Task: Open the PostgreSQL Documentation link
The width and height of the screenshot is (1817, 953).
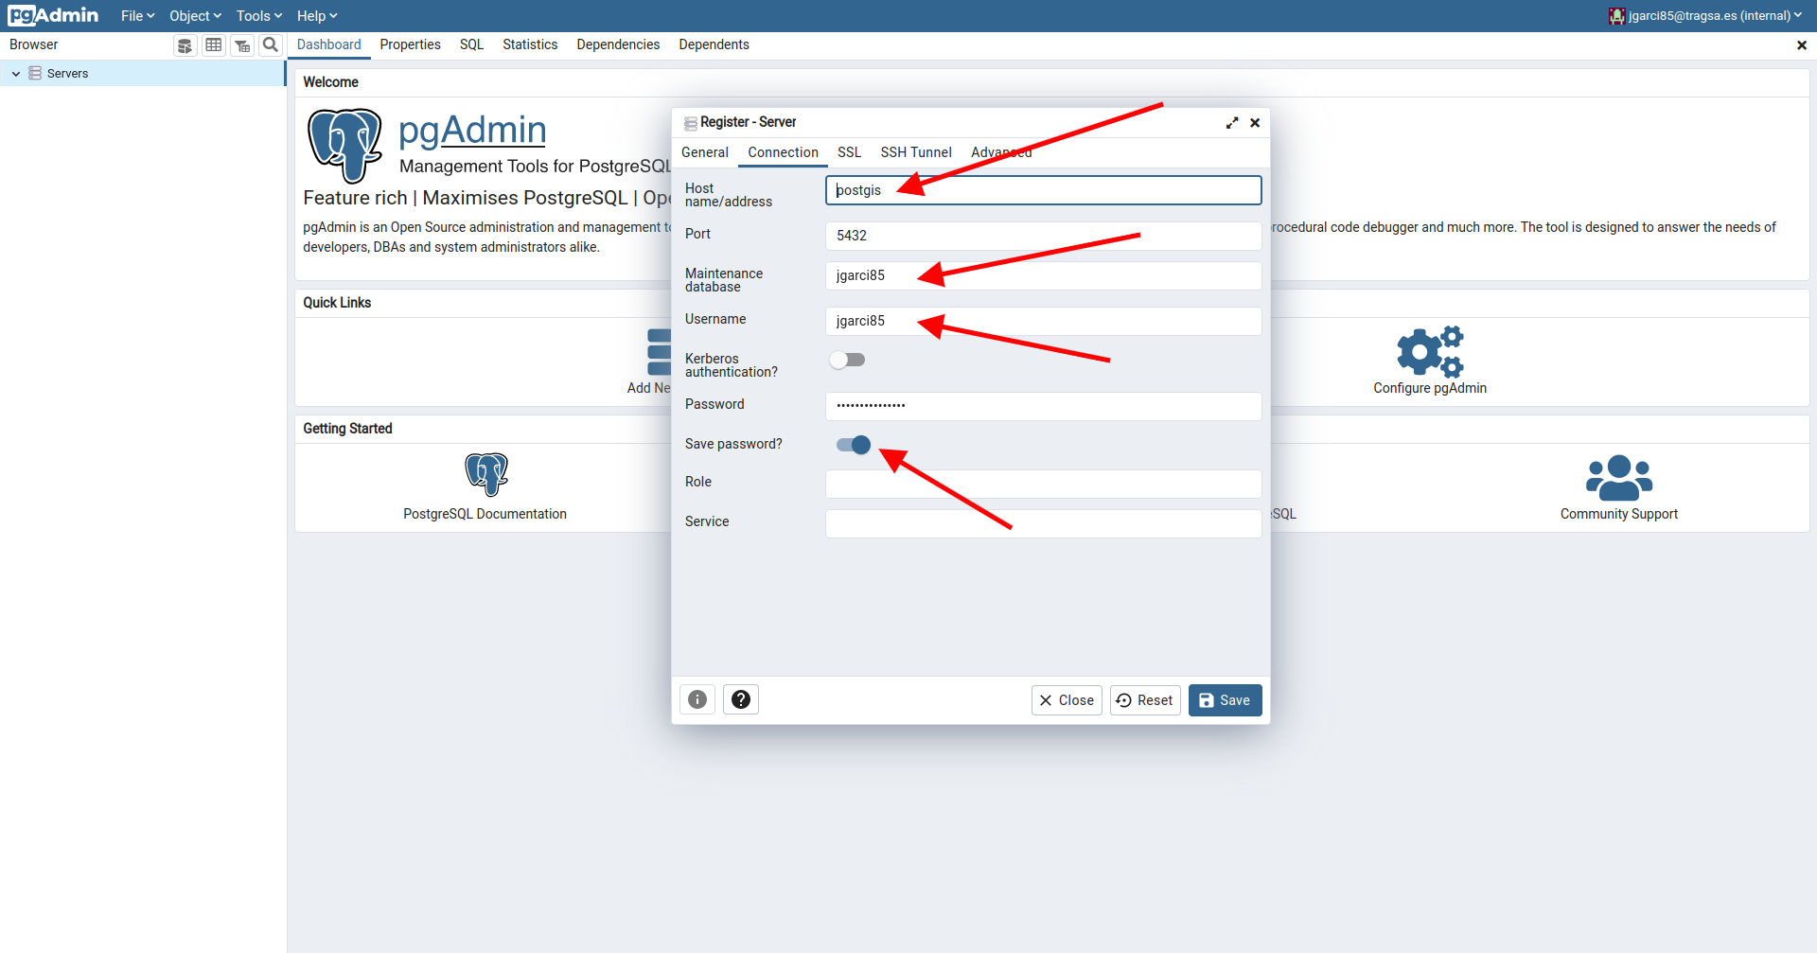Action: (x=485, y=514)
